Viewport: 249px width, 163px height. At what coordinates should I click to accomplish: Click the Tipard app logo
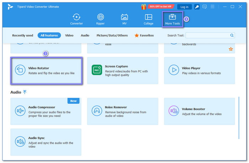pyautogui.click(x=10, y=7)
